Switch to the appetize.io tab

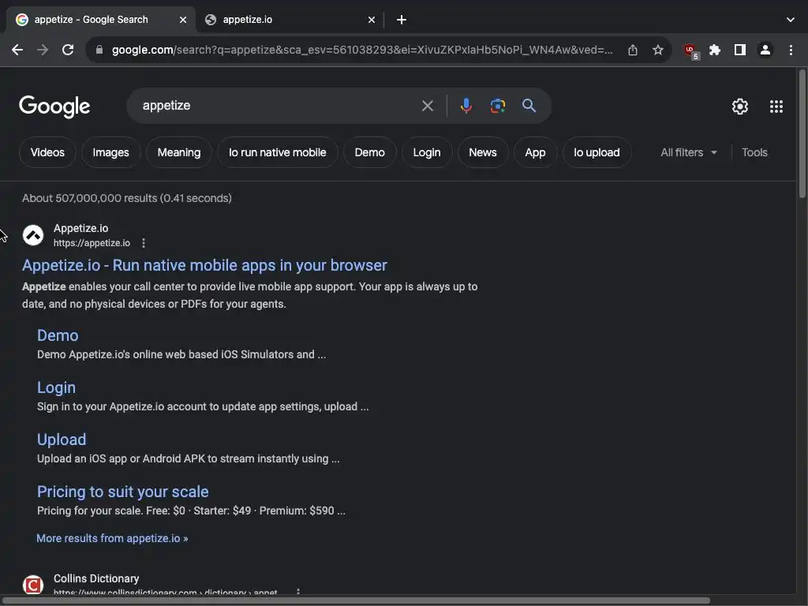(289, 20)
